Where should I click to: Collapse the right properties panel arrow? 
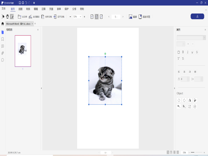(x=174, y=88)
